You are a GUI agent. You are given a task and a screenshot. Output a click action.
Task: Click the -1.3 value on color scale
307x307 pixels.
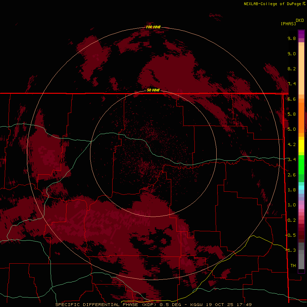coord(291,250)
